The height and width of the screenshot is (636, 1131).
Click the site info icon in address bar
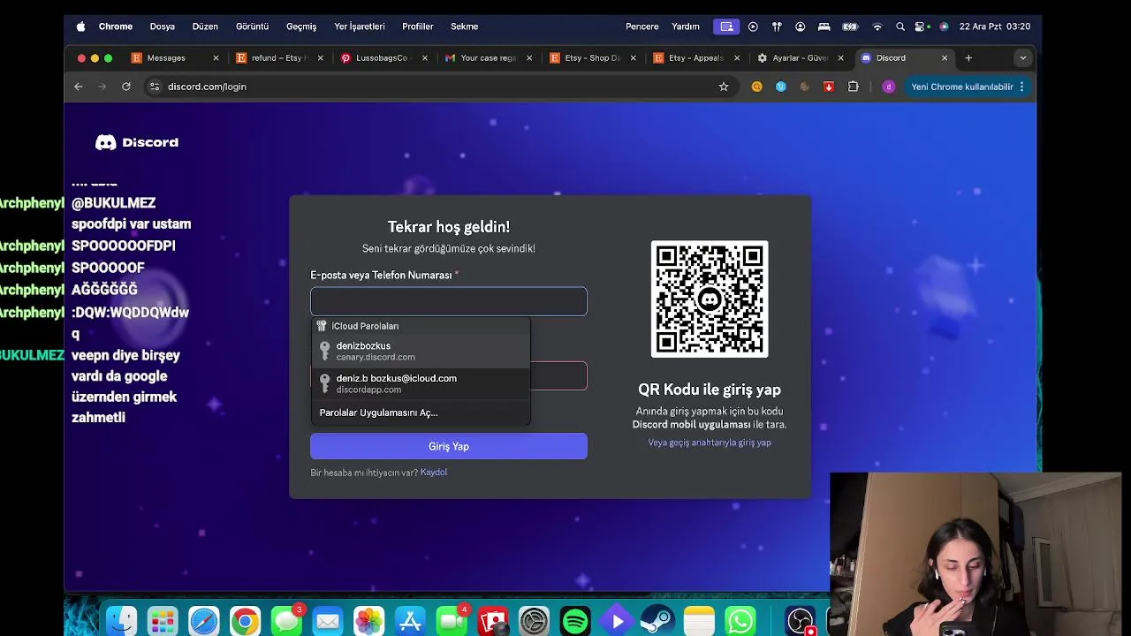pos(155,87)
